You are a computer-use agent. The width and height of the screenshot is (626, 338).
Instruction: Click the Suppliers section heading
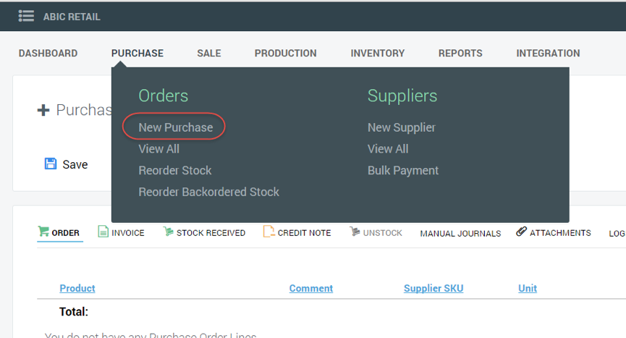click(x=402, y=96)
